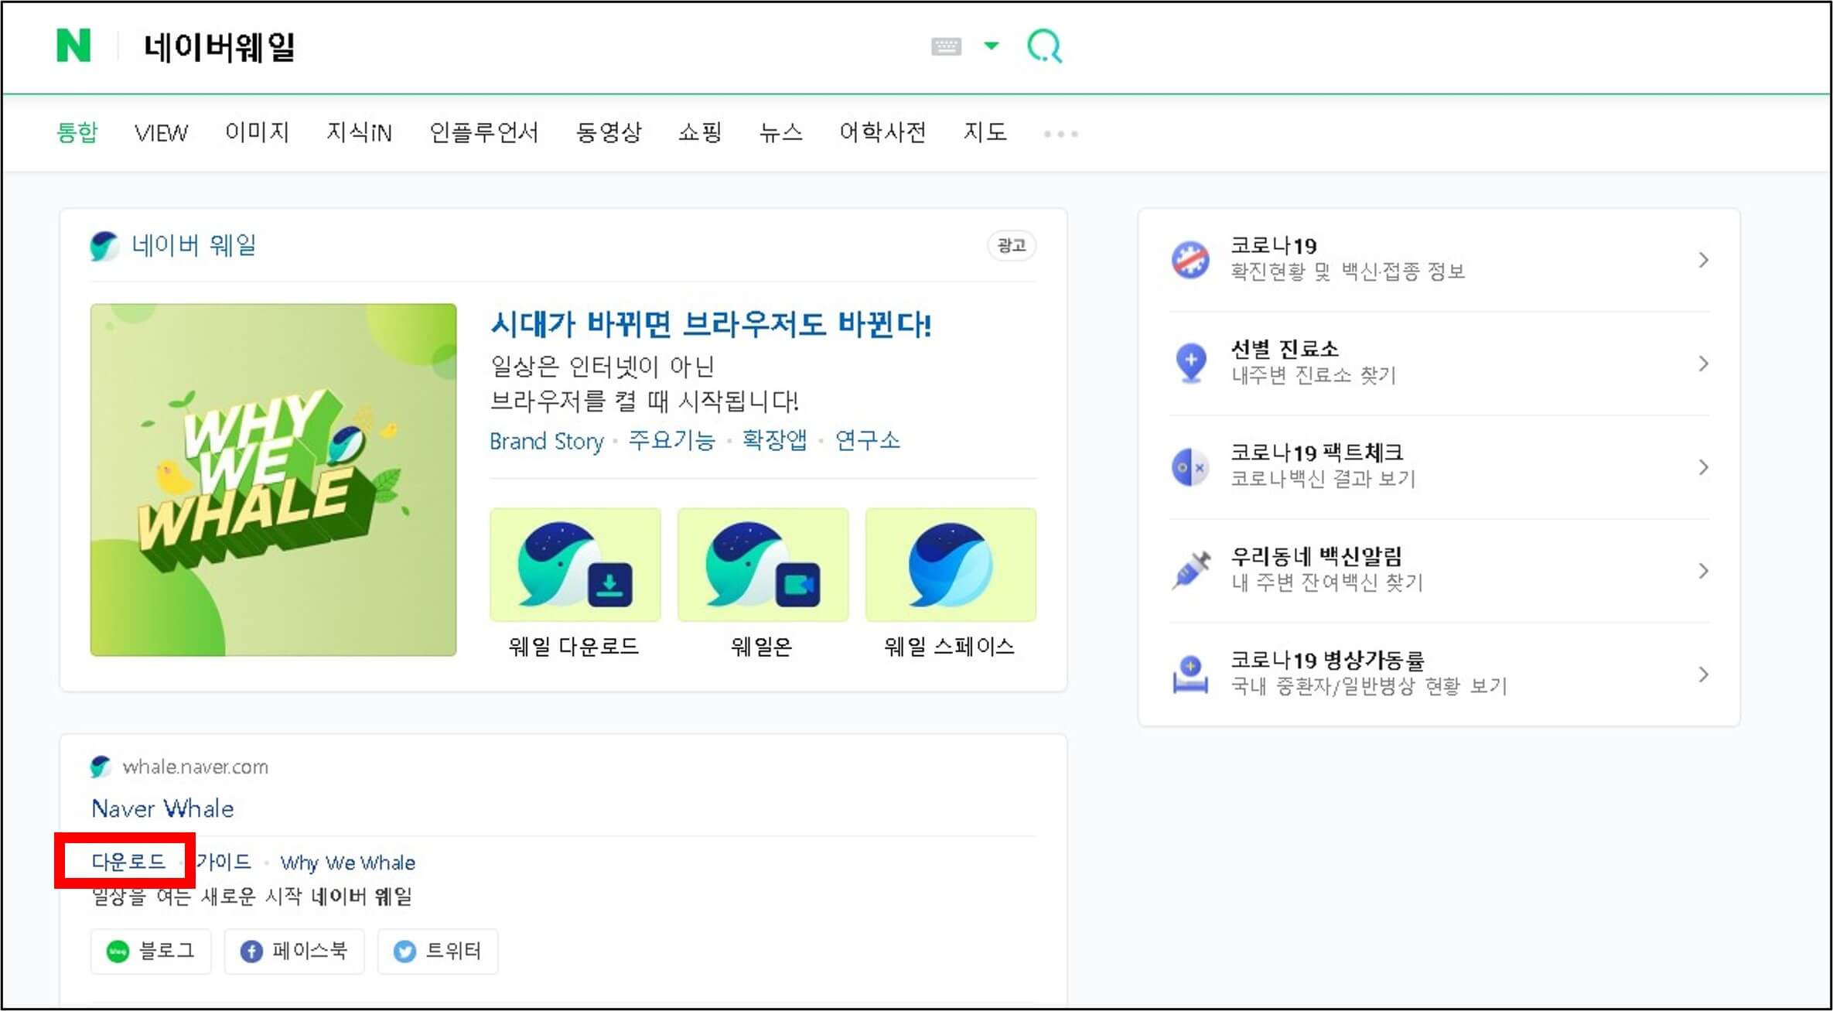Select the 동영상 tab
Image resolution: width=1833 pixels, height=1011 pixels.
click(609, 132)
